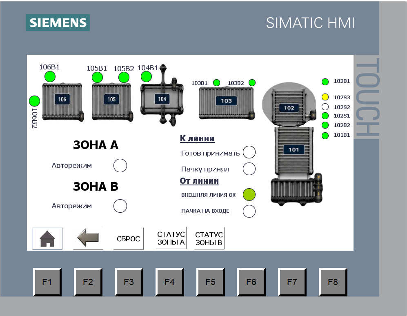Click the ЗОНА А title
Viewport: 407px width, 316px height.
pyautogui.click(x=96, y=145)
